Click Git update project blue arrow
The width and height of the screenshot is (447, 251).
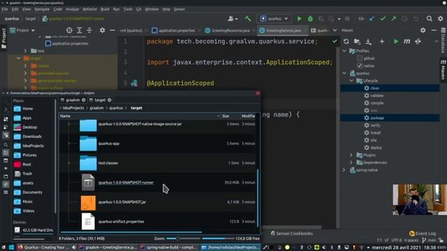372,19
